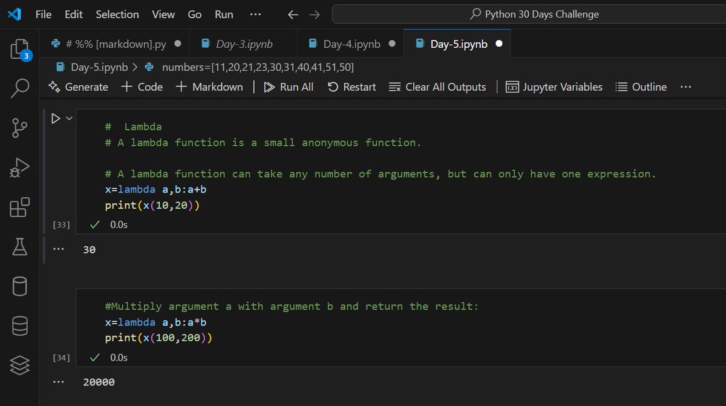Restart the notebook kernel
Image resolution: width=726 pixels, height=406 pixels.
pyautogui.click(x=352, y=87)
